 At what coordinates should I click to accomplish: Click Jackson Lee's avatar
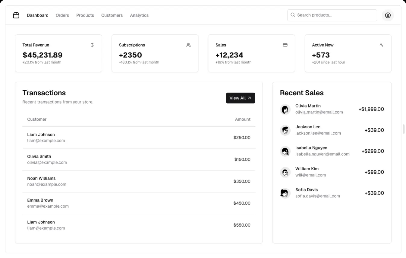click(x=285, y=130)
